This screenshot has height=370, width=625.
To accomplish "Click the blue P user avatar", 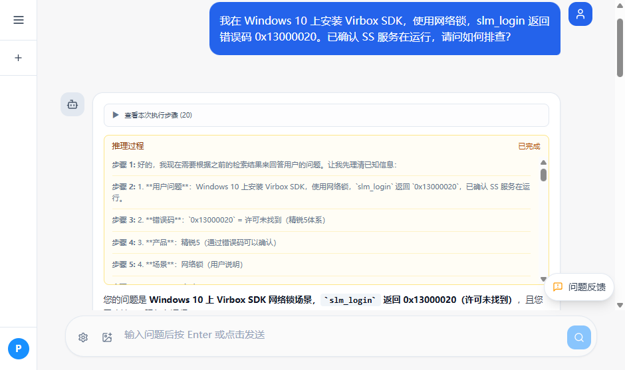I will [19, 349].
